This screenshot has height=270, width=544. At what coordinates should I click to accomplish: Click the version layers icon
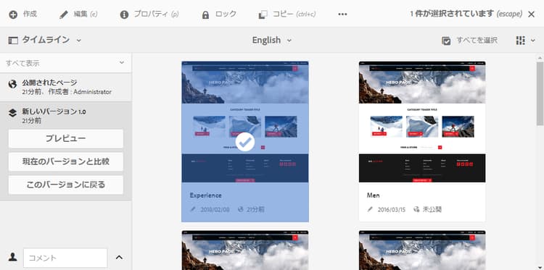tap(12, 113)
